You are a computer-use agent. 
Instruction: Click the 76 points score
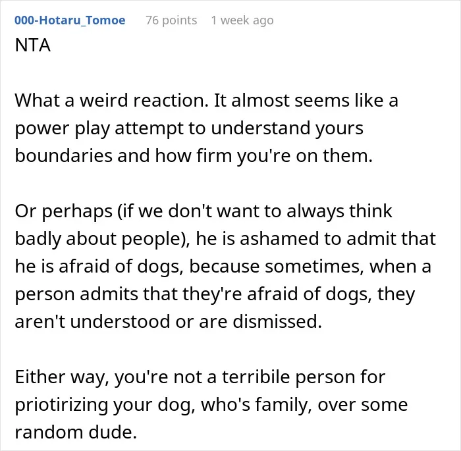click(171, 20)
